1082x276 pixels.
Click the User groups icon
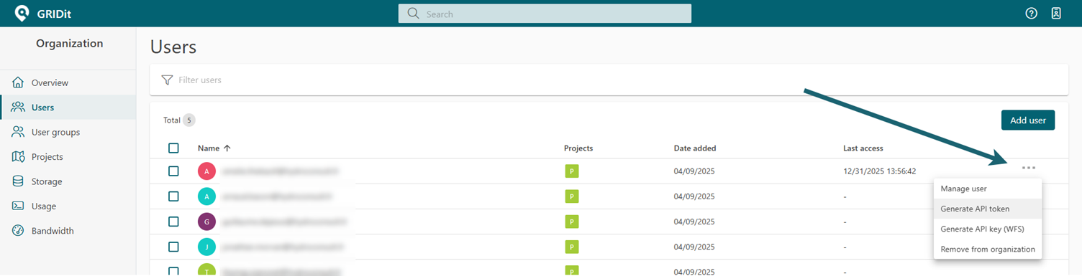click(x=18, y=132)
